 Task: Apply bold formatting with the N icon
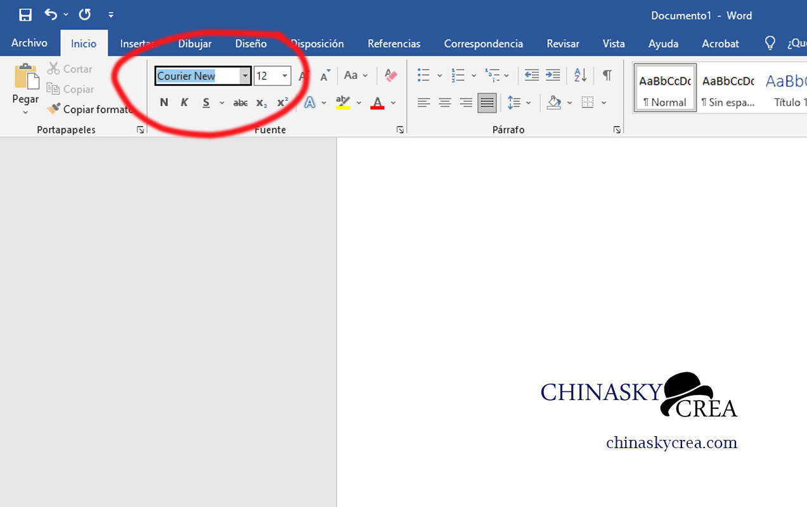point(164,102)
